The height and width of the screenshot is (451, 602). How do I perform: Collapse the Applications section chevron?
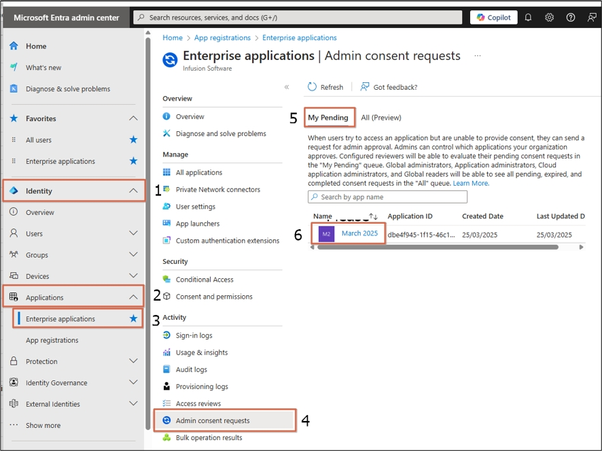[x=133, y=297]
